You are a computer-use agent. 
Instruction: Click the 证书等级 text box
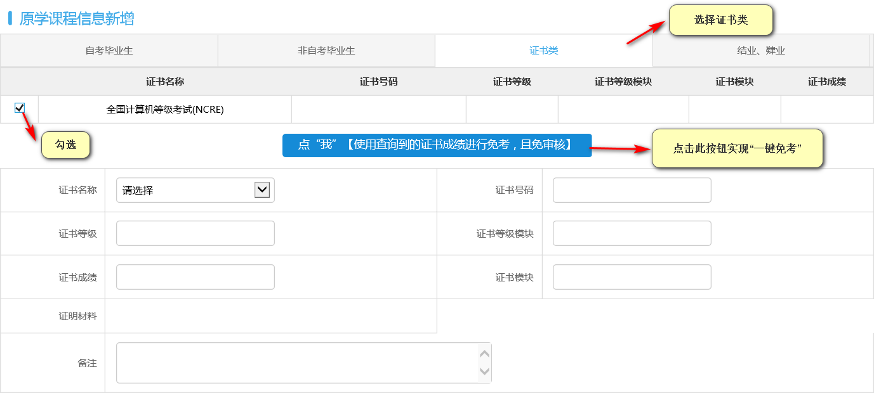click(x=195, y=233)
